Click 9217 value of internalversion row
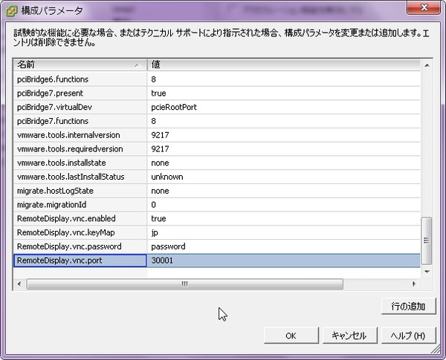The height and width of the screenshot is (360, 446). 284,135
